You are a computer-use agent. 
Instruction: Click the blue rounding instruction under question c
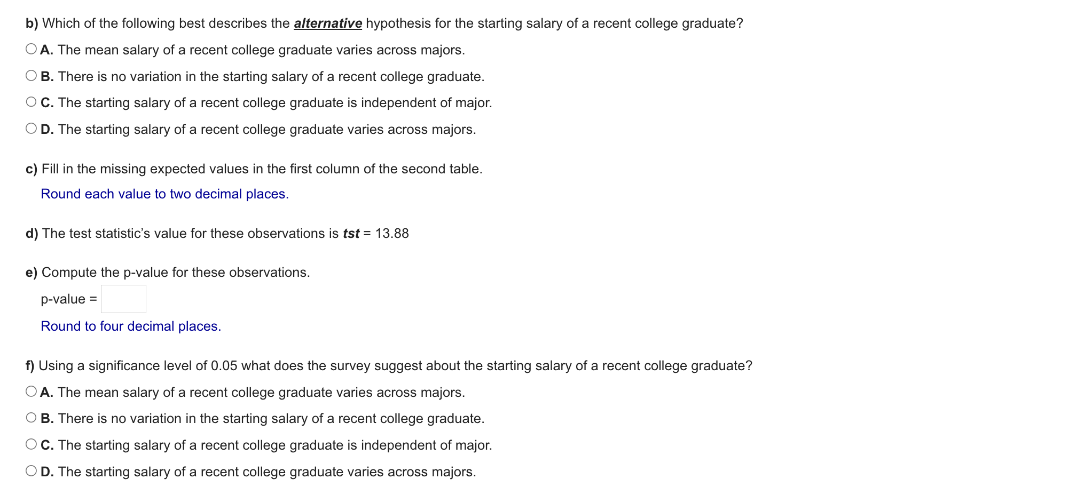coord(164,194)
